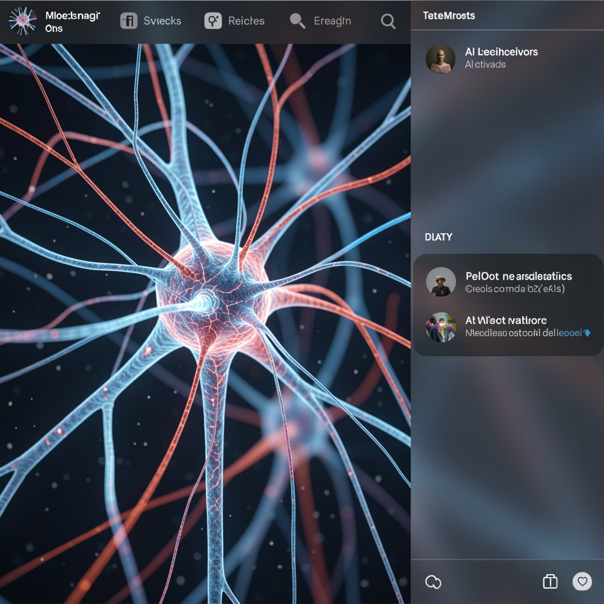Viewport: 604px width, 604px height.
Task: Click the search icon at top bar end
Action: [x=388, y=21]
